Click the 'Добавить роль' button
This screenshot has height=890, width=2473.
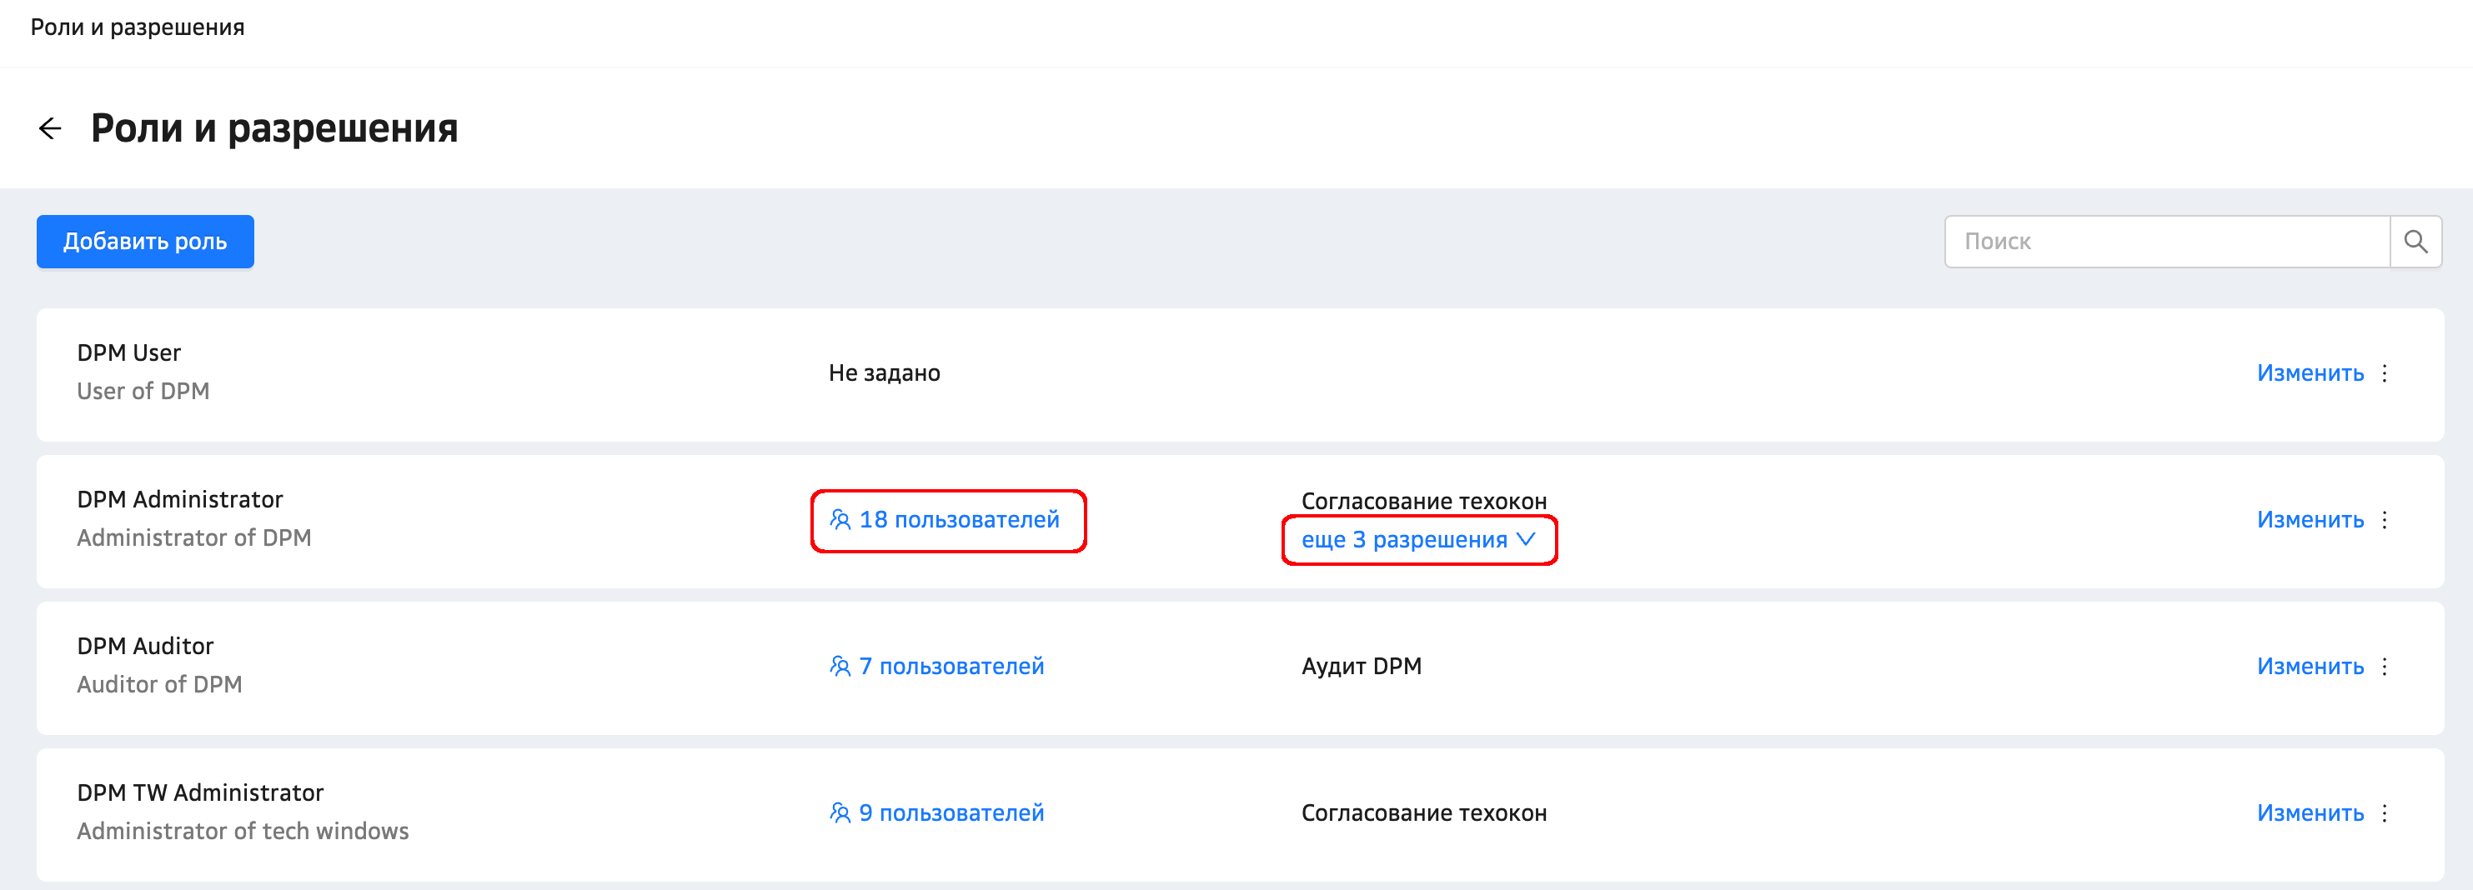click(x=145, y=242)
